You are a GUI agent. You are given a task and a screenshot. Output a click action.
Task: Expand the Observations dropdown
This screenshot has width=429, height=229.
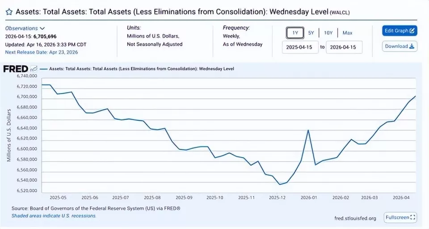tap(25, 28)
